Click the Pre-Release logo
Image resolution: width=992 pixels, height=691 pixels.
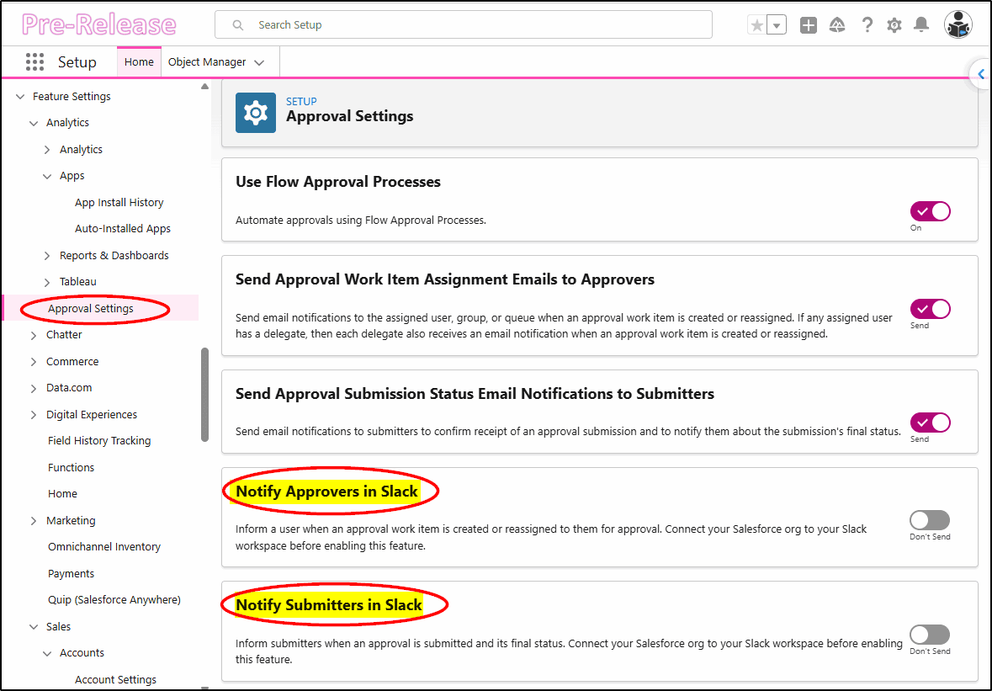point(98,24)
